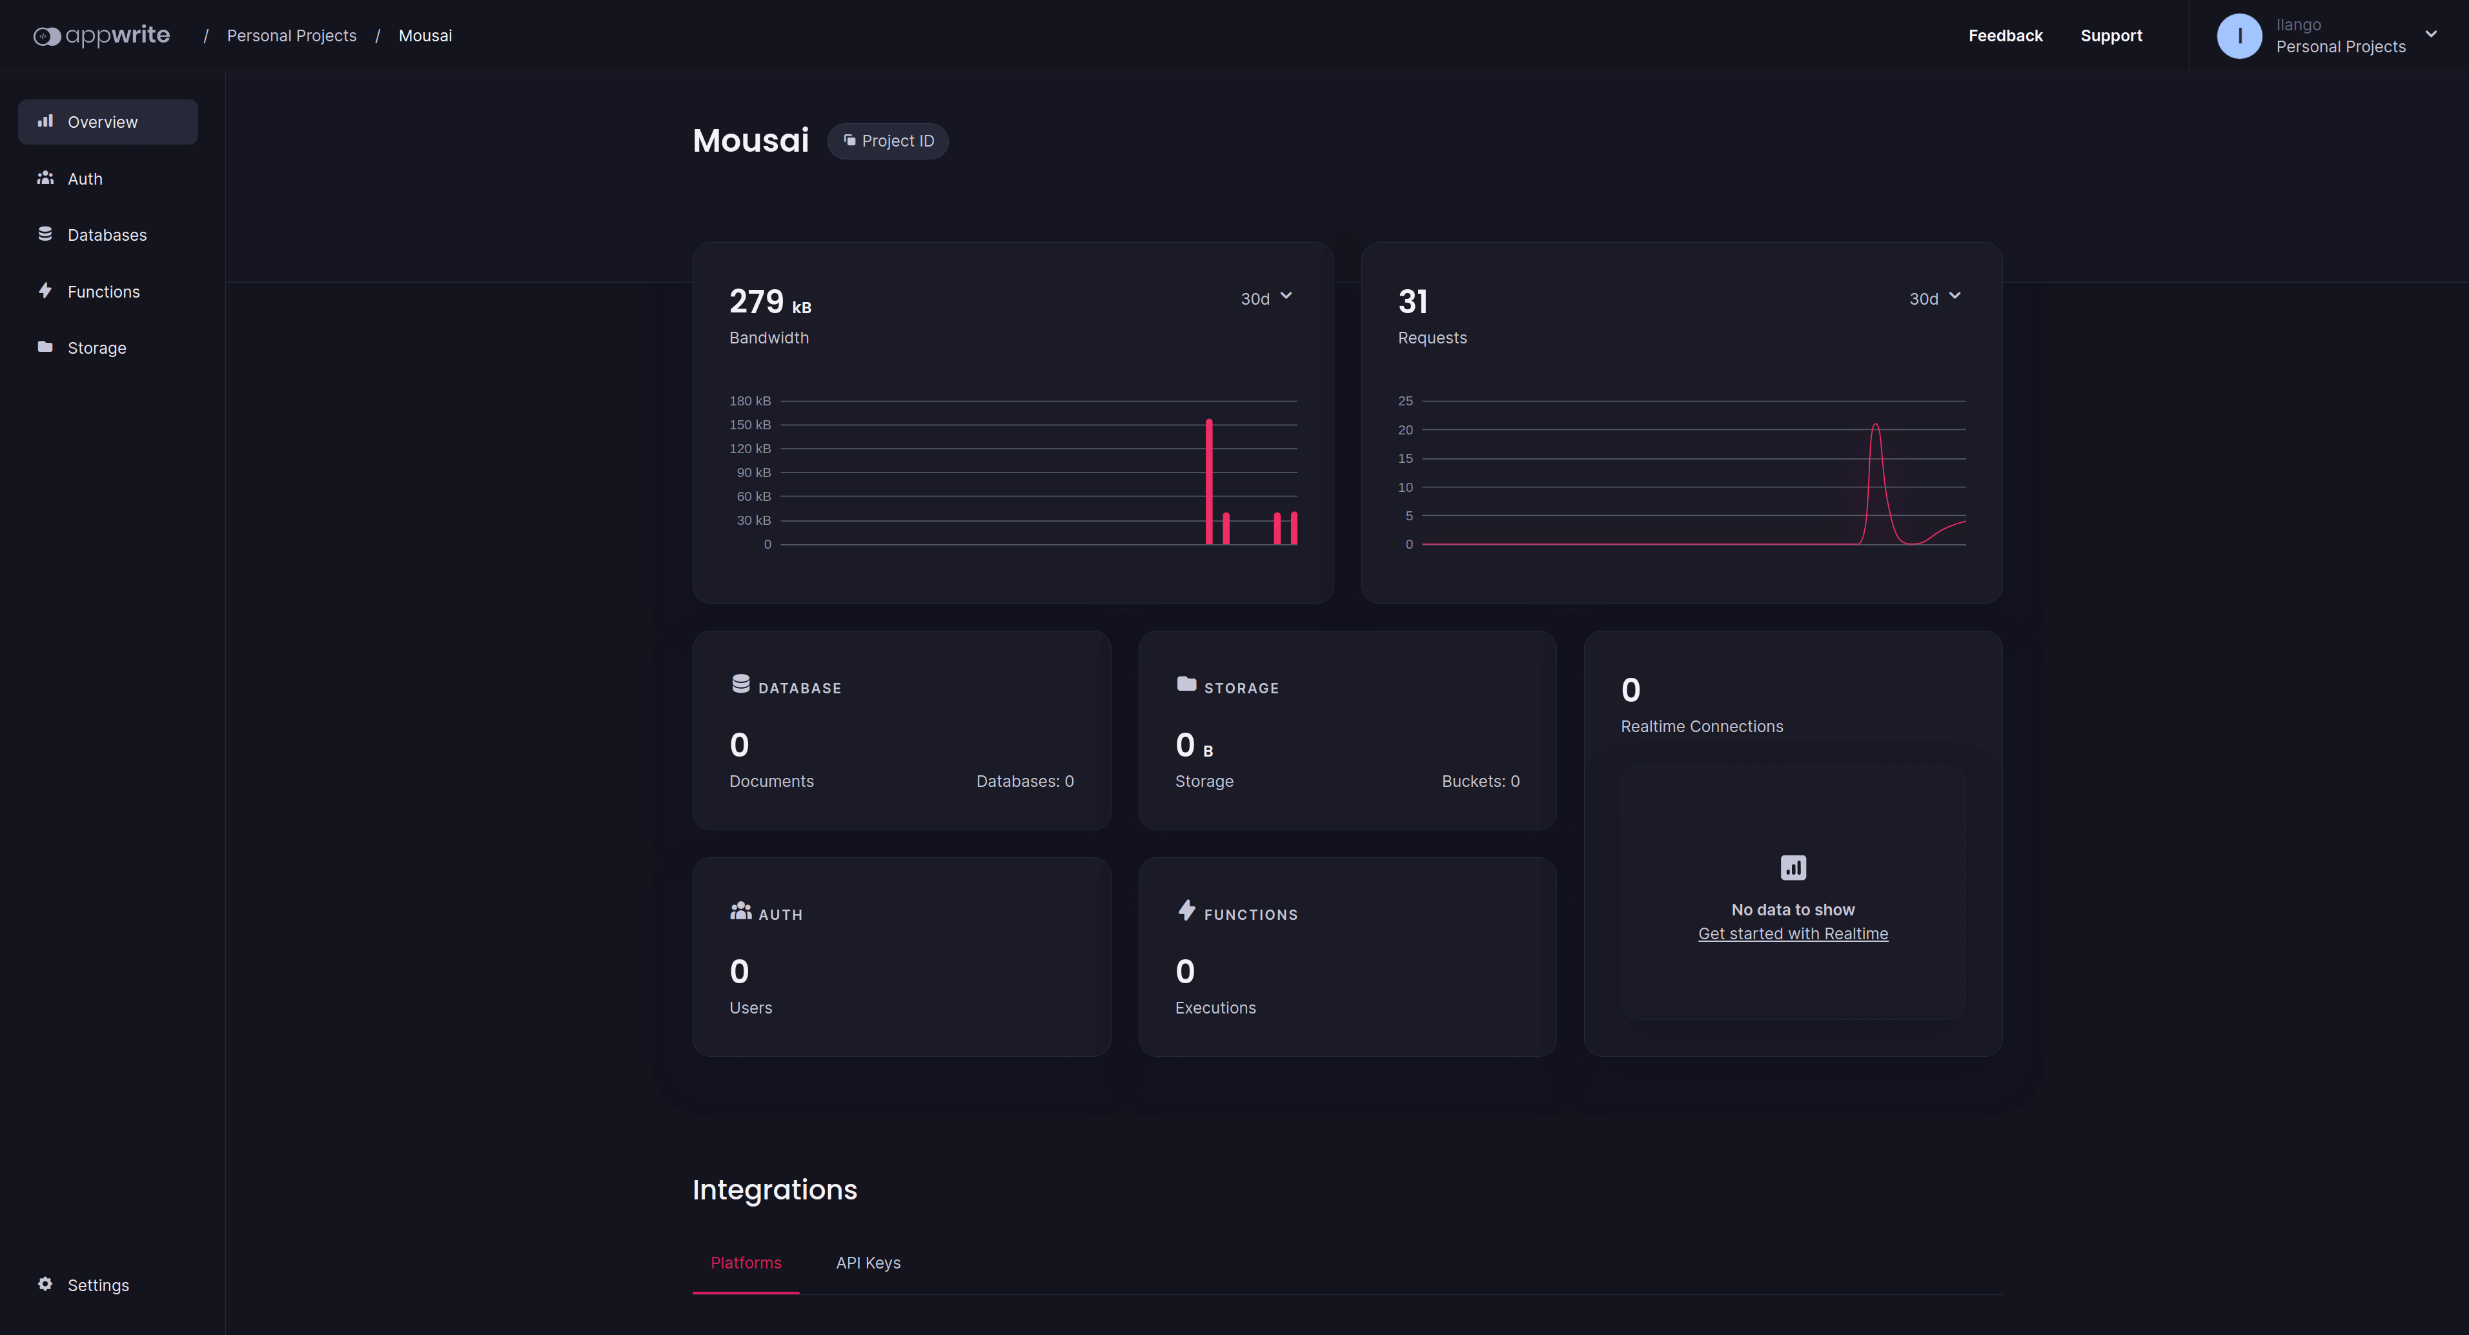Open the Auth sidebar section
This screenshot has height=1335, width=2469.
(x=85, y=178)
